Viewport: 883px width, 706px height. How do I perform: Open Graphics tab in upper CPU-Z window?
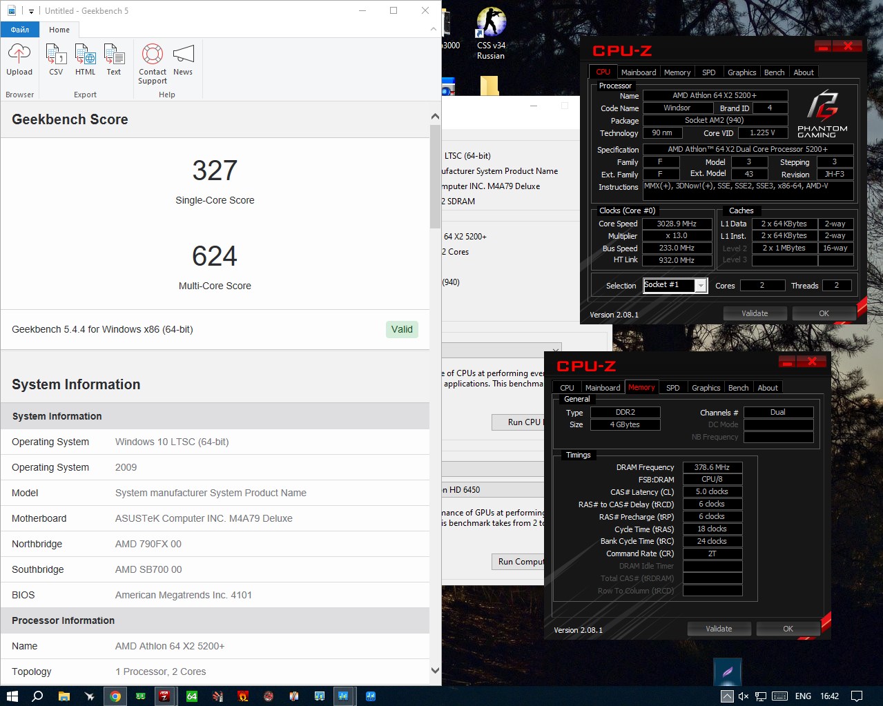pyautogui.click(x=742, y=72)
